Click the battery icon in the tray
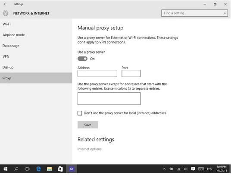231x175 pixels. [x=172, y=169]
